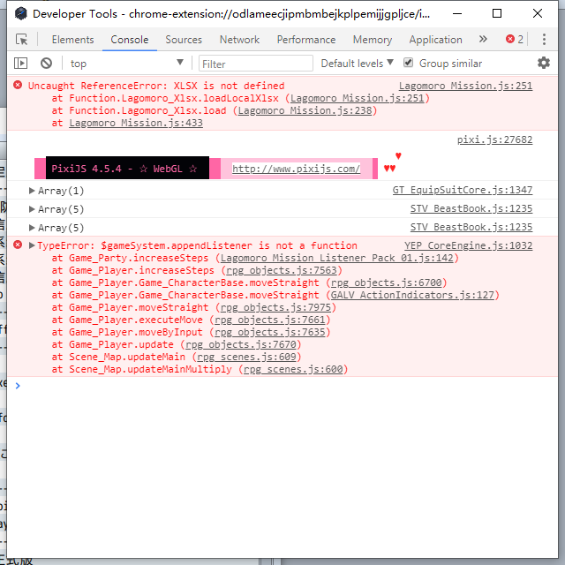Focus the console Filter input field
This screenshot has height=565, width=565.
pyautogui.click(x=256, y=64)
